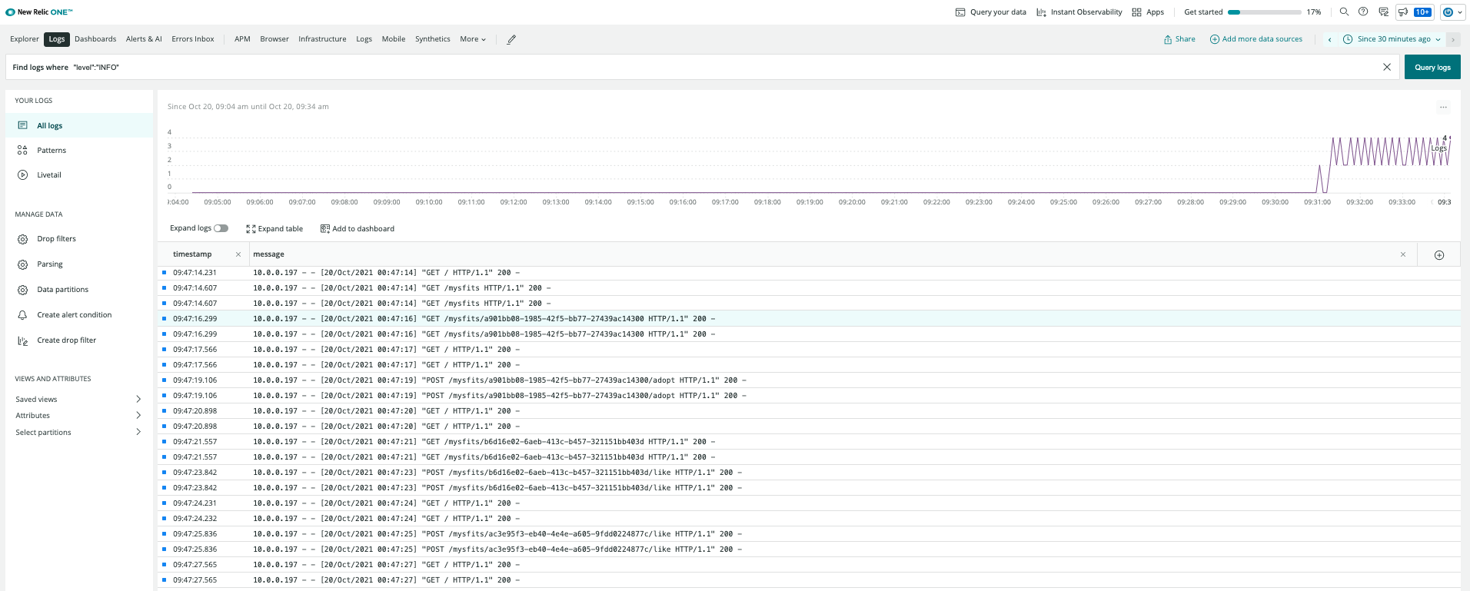Click the add column plus icon
Viewport: 1470px width, 591px height.
click(x=1439, y=255)
